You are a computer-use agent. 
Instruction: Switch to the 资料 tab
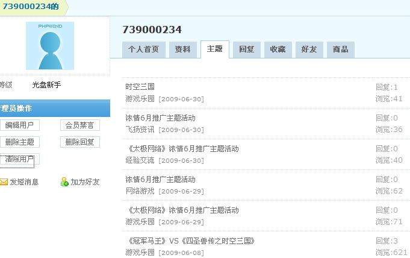(182, 50)
